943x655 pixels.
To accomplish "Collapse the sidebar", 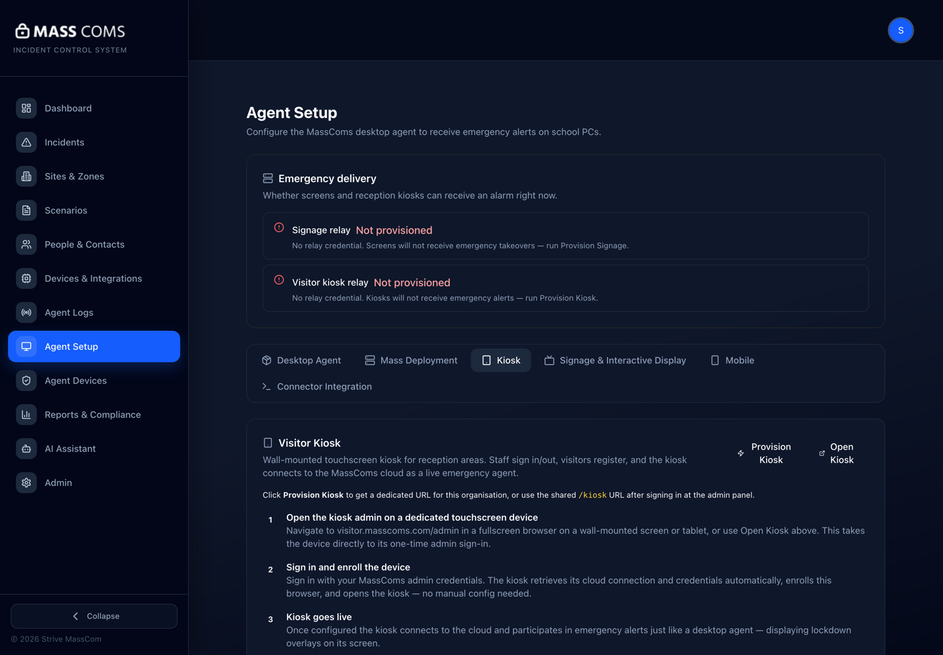I will pos(94,616).
